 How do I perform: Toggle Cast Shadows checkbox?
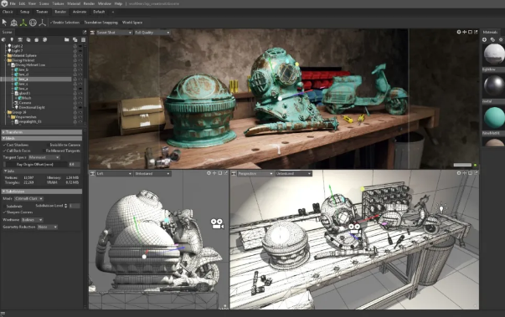[4, 145]
